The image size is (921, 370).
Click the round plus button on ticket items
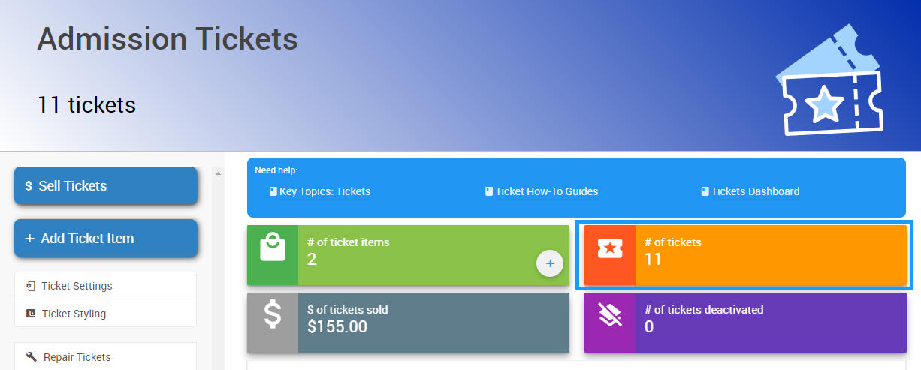point(550,263)
